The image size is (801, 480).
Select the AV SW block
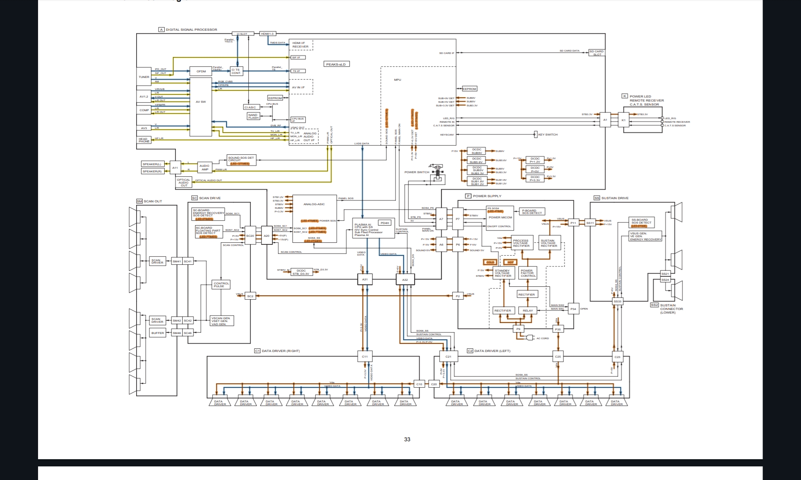[201, 102]
